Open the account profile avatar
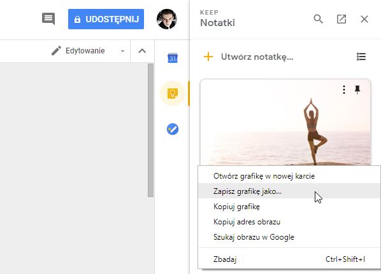 167,19
